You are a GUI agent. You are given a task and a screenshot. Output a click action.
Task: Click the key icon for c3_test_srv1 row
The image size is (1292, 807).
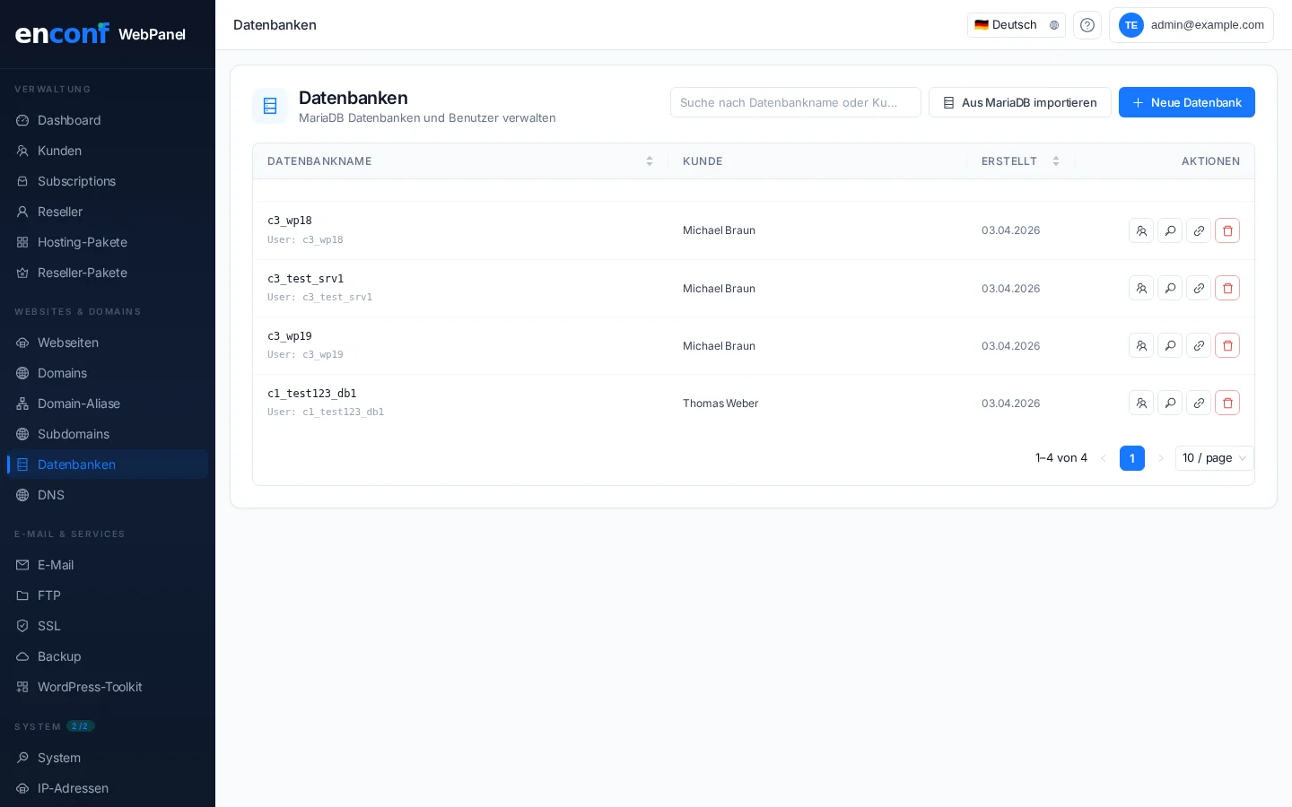[1170, 288]
